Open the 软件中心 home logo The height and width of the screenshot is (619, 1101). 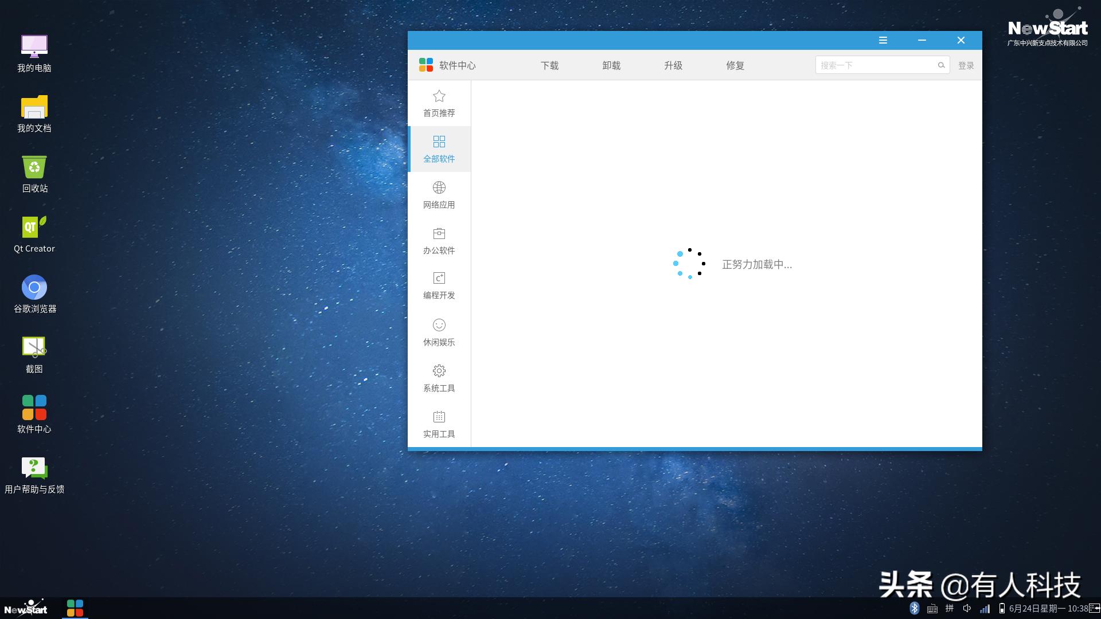426,65
